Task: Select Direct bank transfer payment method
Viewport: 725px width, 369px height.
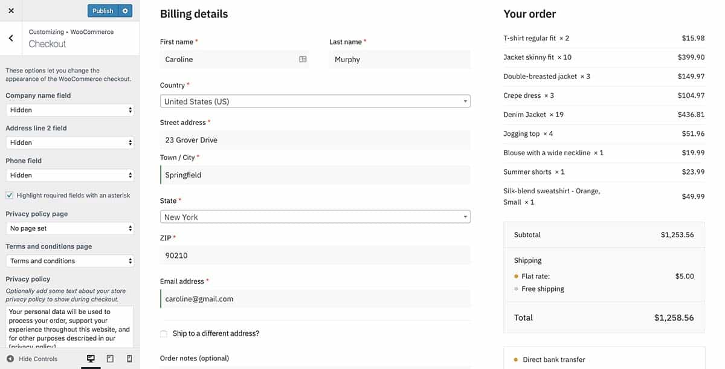Action: (516, 360)
